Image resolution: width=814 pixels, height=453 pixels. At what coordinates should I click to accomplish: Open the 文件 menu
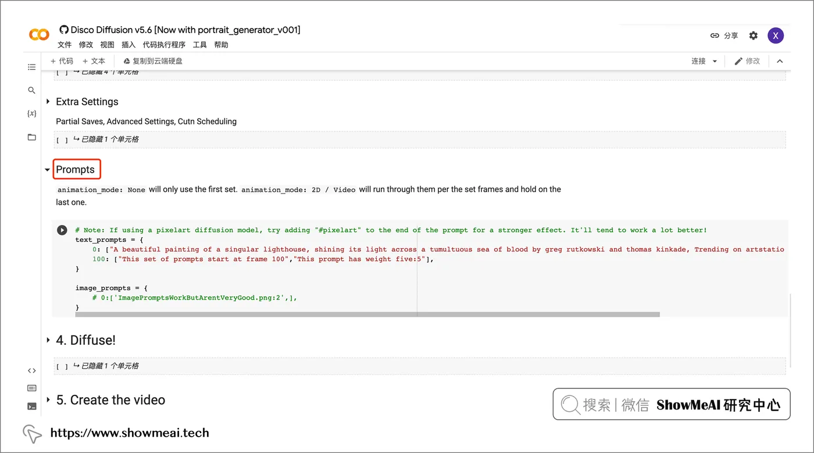point(65,45)
